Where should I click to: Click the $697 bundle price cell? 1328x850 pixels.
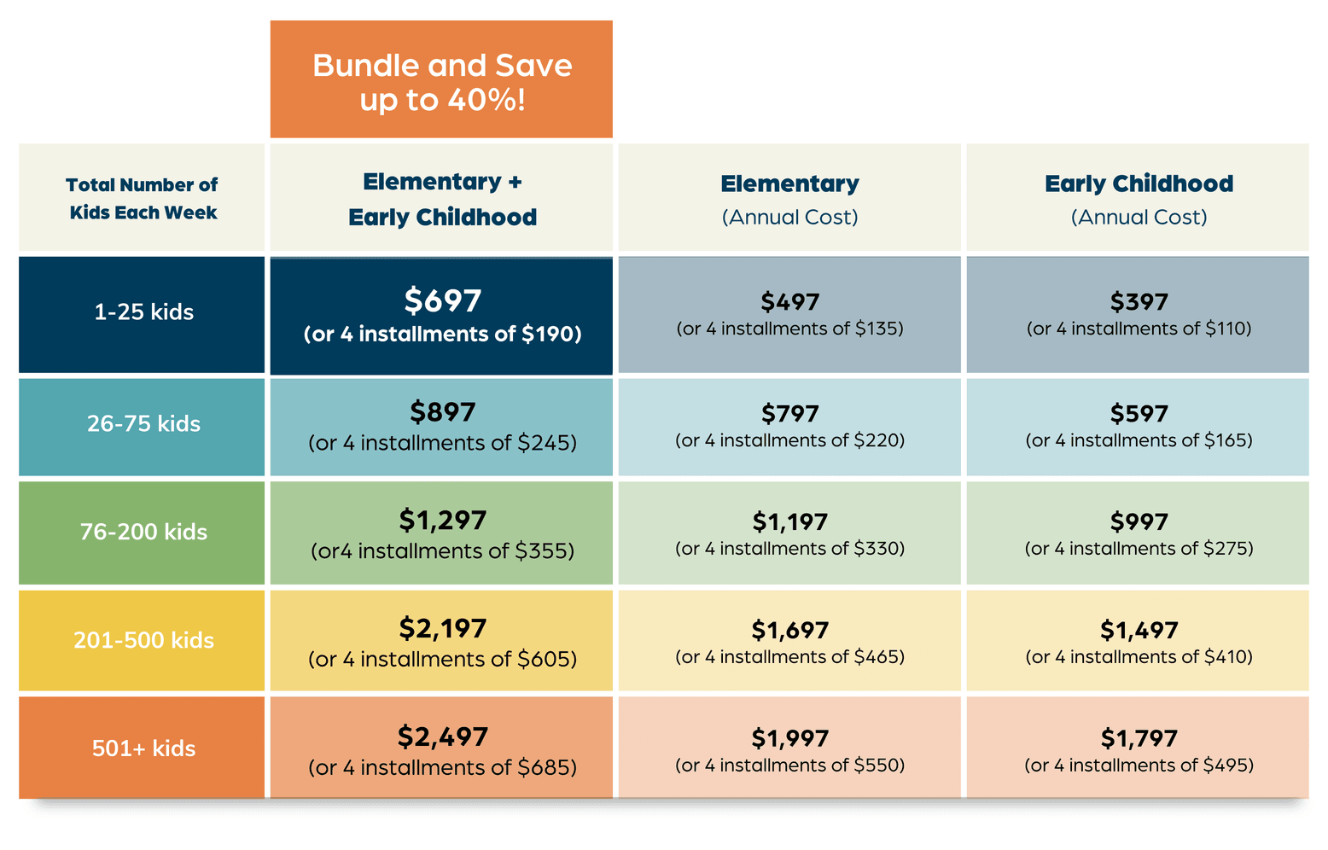441,315
